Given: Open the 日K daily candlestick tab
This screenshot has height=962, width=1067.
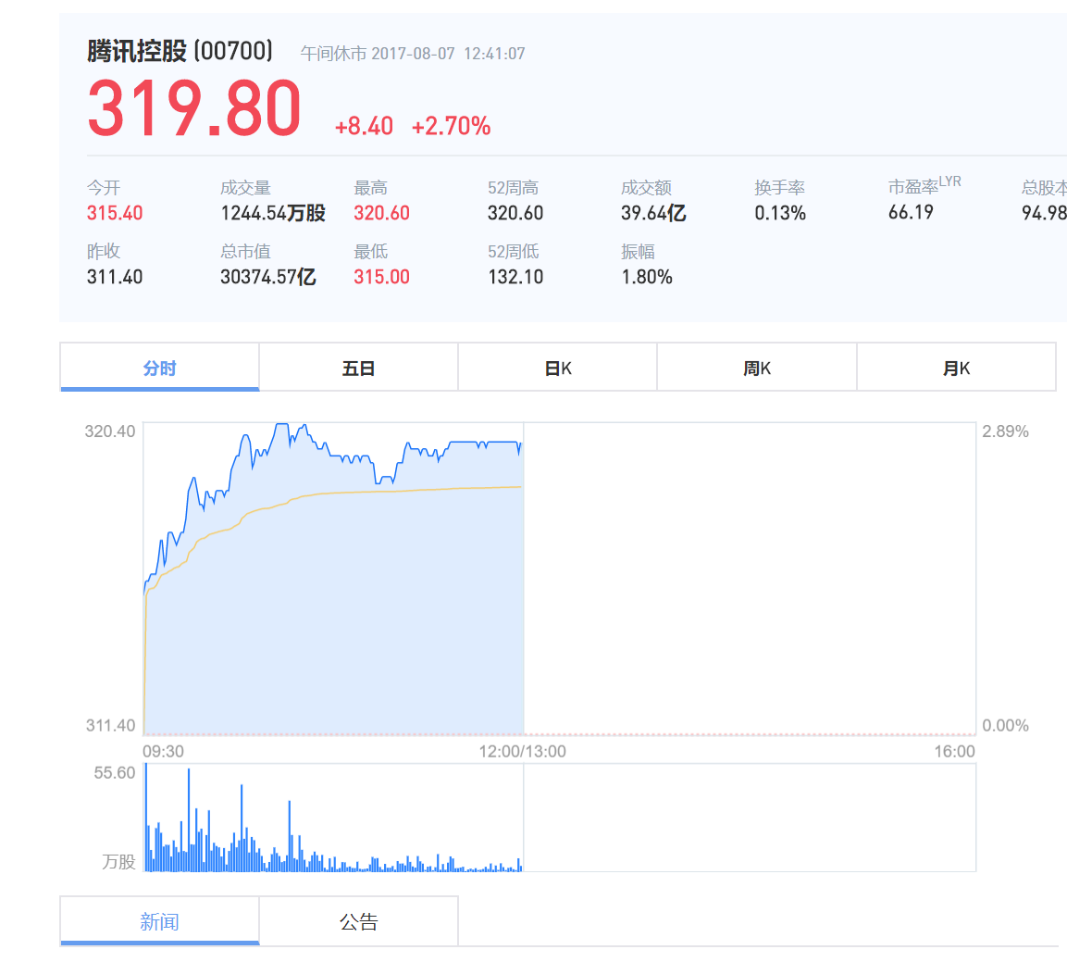Looking at the screenshot, I should 558,368.
